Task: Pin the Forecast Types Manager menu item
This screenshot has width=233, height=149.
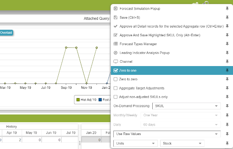Action: pos(227,44)
